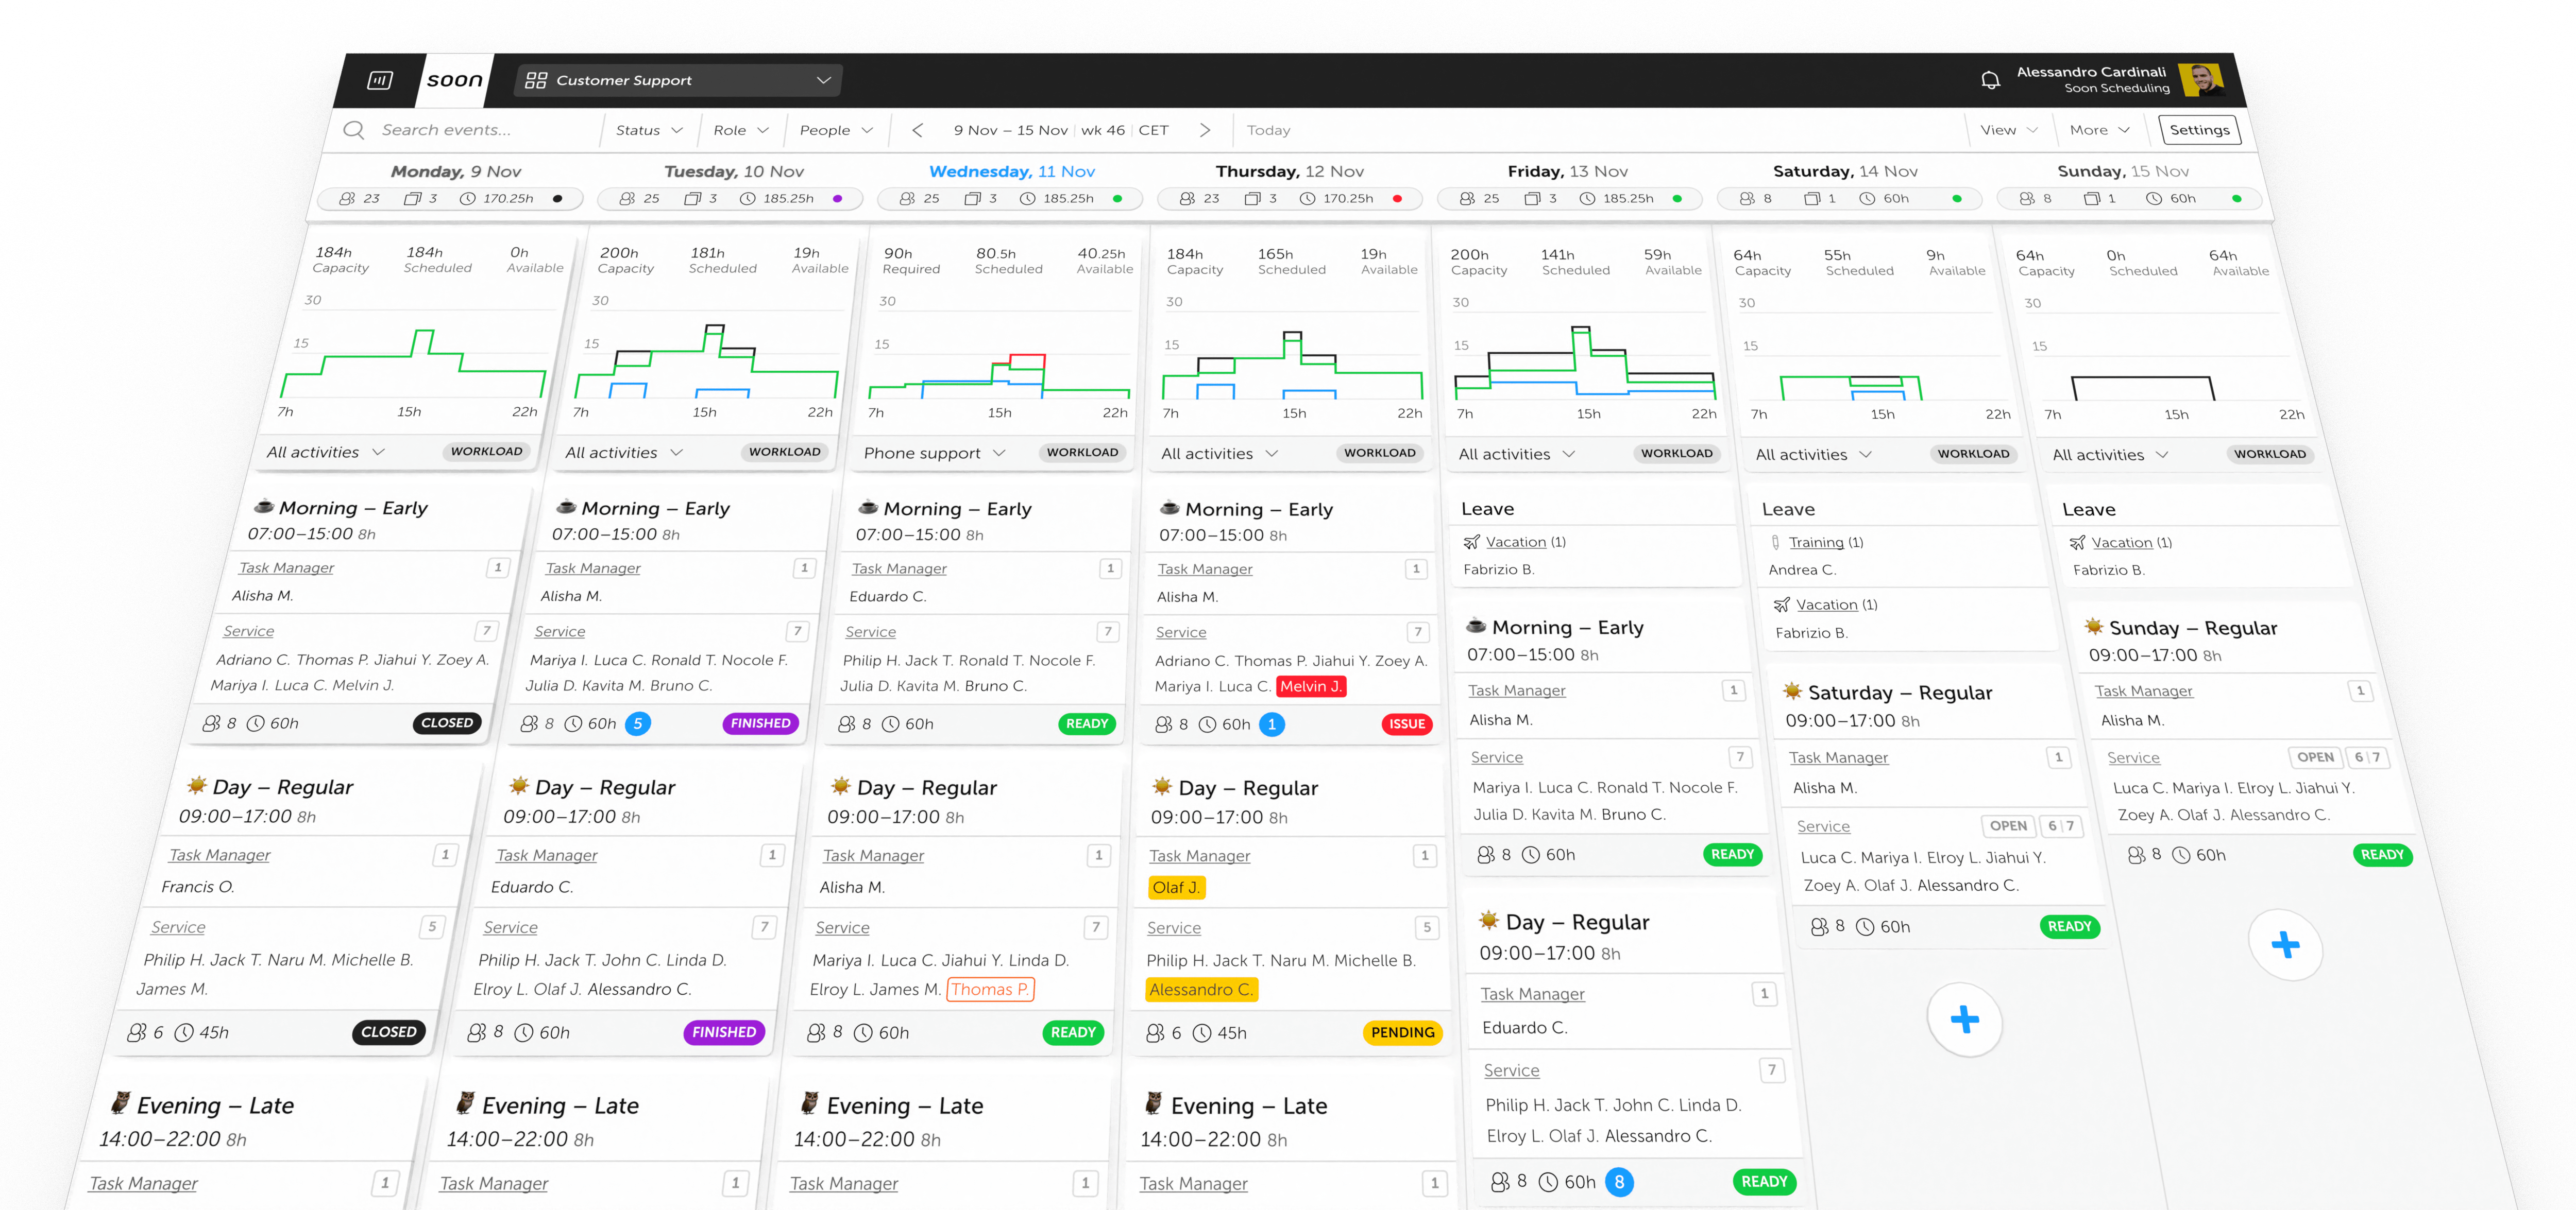This screenshot has height=1210, width=2576.
Task: Add a shift on Sunday with plus button
Action: point(2285,944)
